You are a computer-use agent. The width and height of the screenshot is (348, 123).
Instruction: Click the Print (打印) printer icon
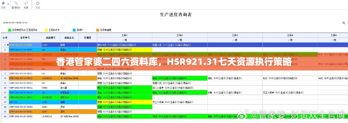pyautogui.click(x=3, y=3)
